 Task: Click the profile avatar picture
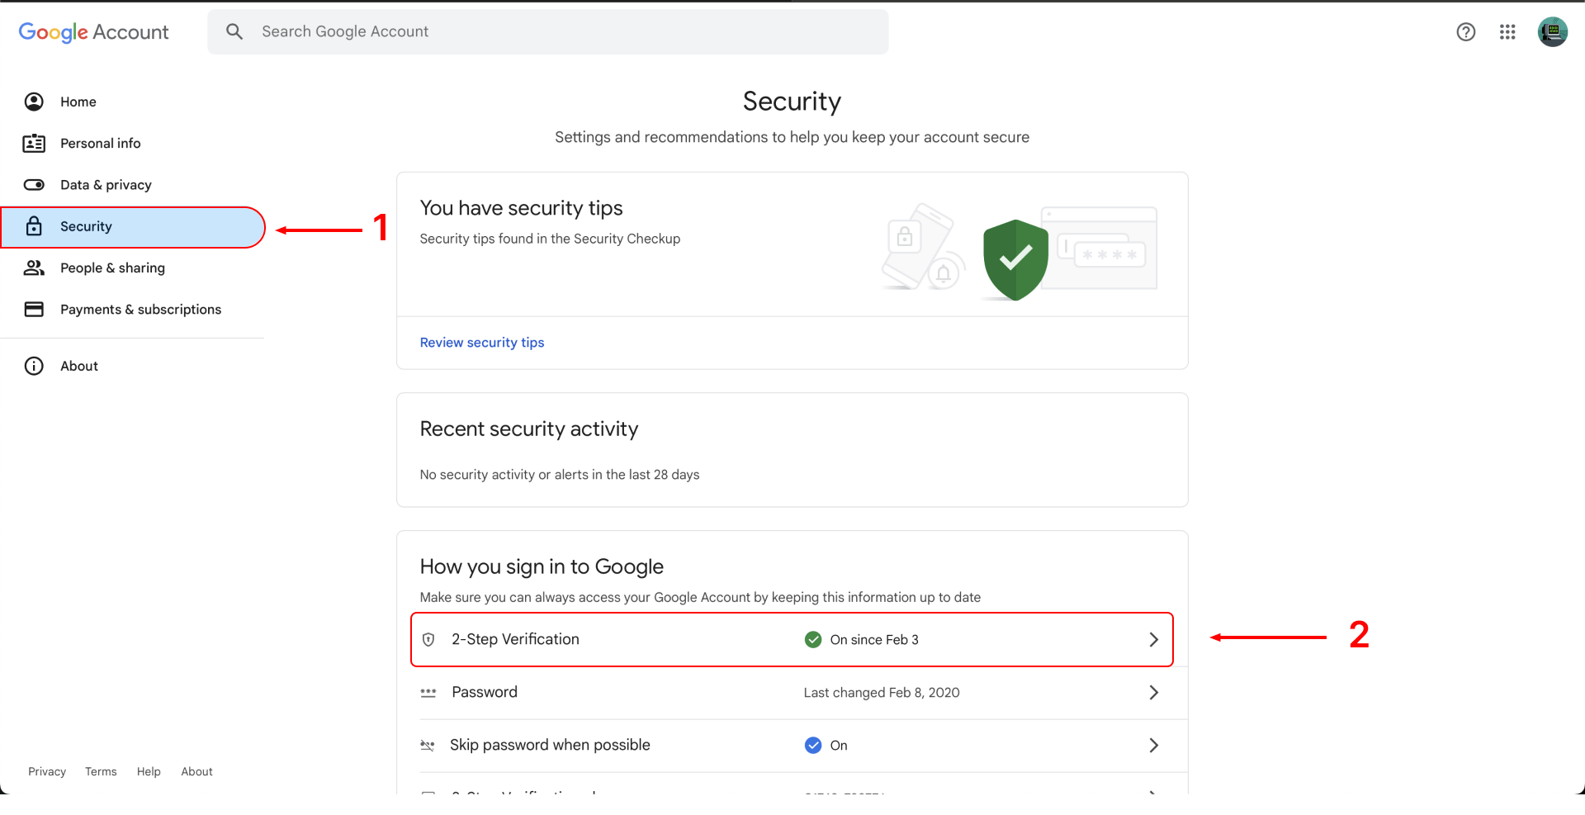click(1552, 32)
